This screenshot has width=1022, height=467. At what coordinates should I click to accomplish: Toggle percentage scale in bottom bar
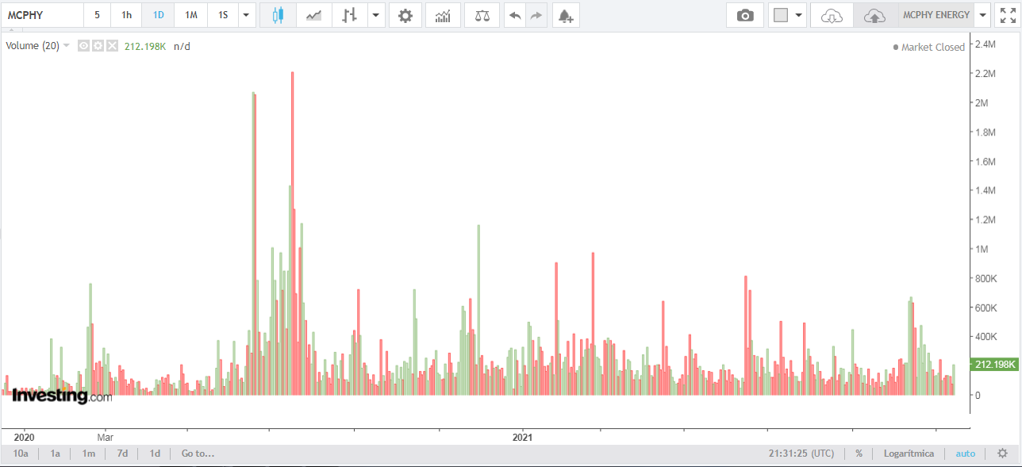(x=859, y=454)
